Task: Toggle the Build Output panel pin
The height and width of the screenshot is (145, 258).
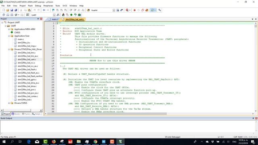Action: [x=253, y=118]
